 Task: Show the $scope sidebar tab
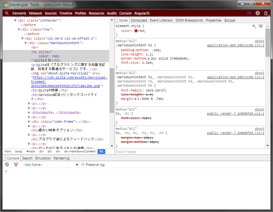[230, 20]
